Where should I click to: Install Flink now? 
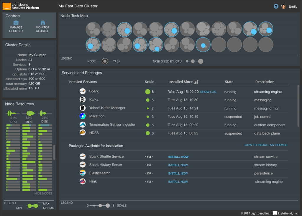pyautogui.click(x=178, y=182)
